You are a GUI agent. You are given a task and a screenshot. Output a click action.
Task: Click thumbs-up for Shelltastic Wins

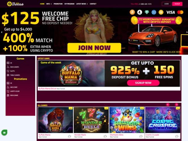pos(141,136)
